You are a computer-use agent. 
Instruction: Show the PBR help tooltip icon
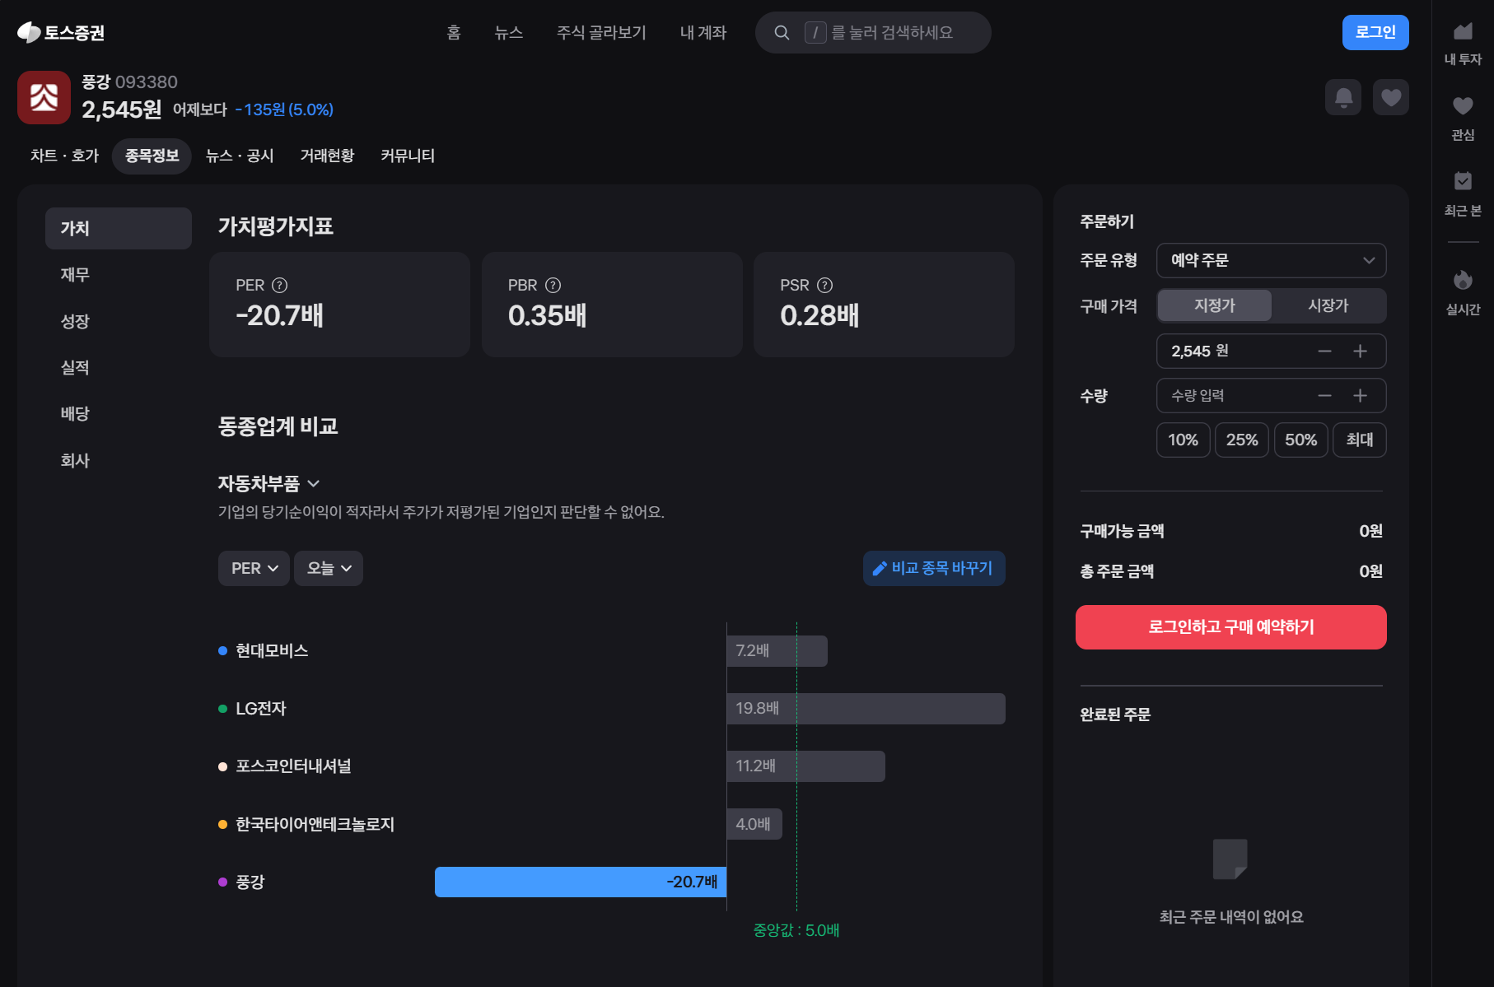(553, 285)
